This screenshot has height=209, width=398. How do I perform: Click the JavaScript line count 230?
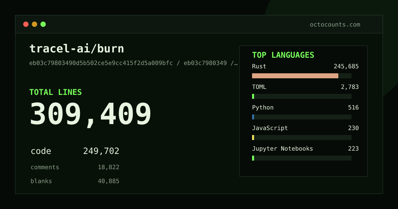point(354,128)
